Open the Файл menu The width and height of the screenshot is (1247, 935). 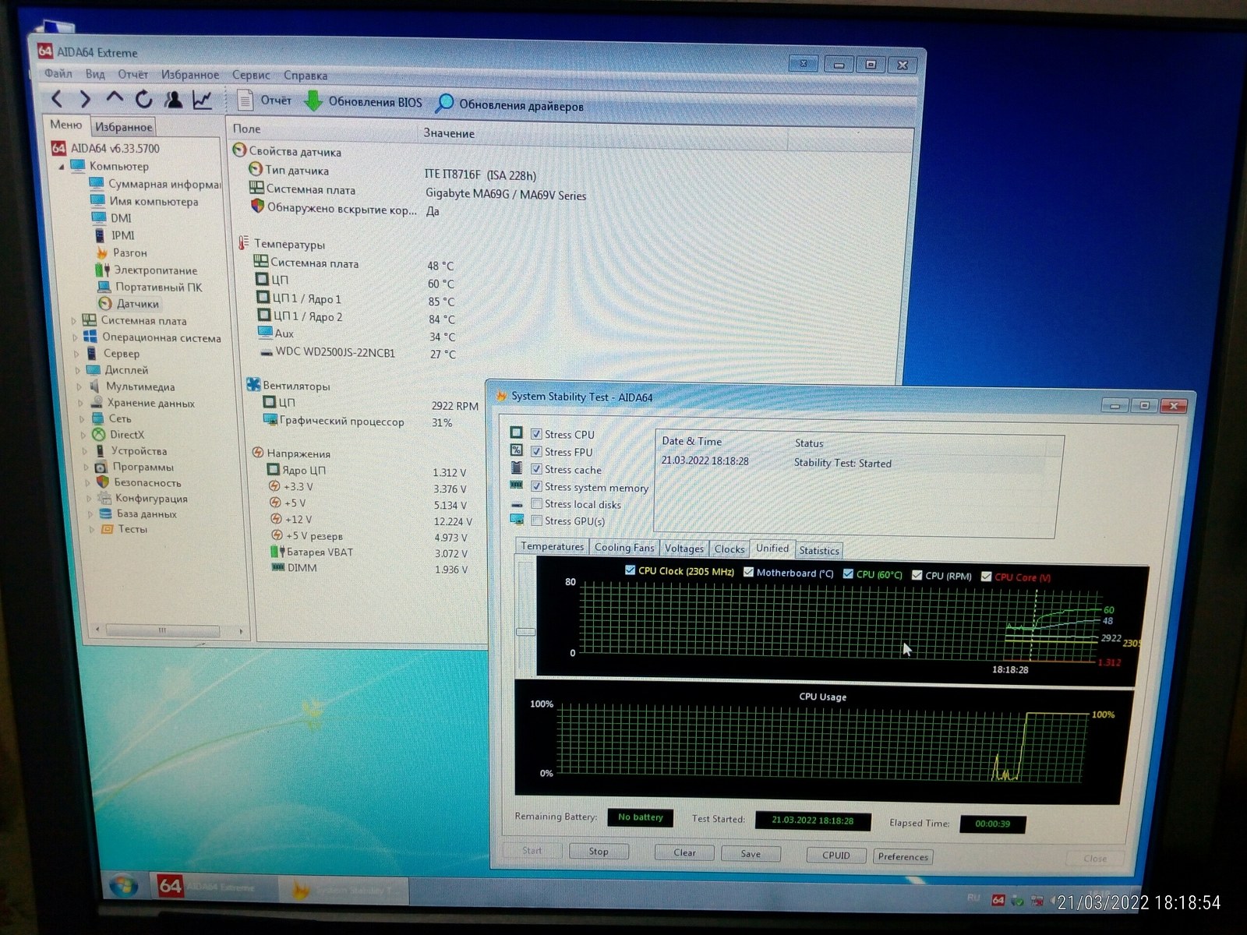[x=58, y=74]
